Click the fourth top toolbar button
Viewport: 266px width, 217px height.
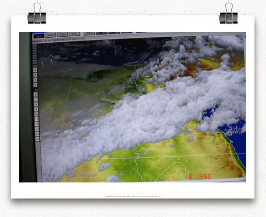pos(74,34)
